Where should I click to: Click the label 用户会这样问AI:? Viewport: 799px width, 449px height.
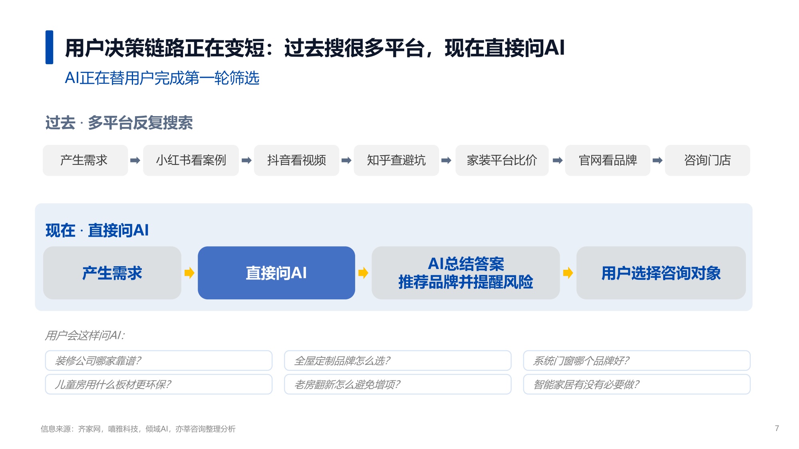[85, 335]
